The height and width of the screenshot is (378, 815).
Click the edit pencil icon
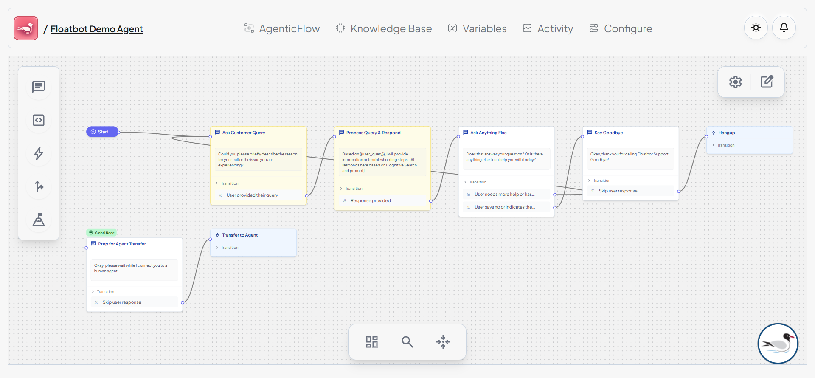click(x=767, y=82)
